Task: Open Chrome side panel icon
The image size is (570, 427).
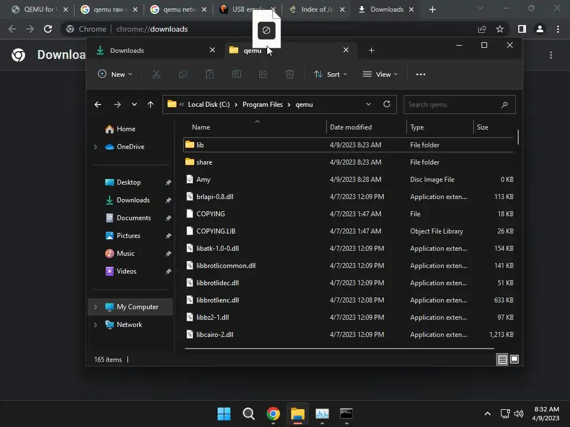Action: (522, 29)
